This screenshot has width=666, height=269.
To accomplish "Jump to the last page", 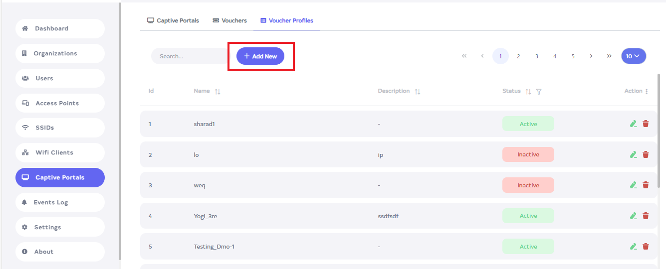I will point(609,56).
